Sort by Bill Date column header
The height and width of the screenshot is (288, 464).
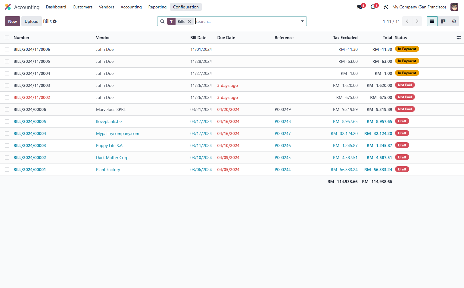[198, 38]
